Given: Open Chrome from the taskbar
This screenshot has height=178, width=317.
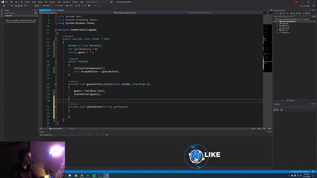Looking at the screenshot, I should tap(76, 176).
